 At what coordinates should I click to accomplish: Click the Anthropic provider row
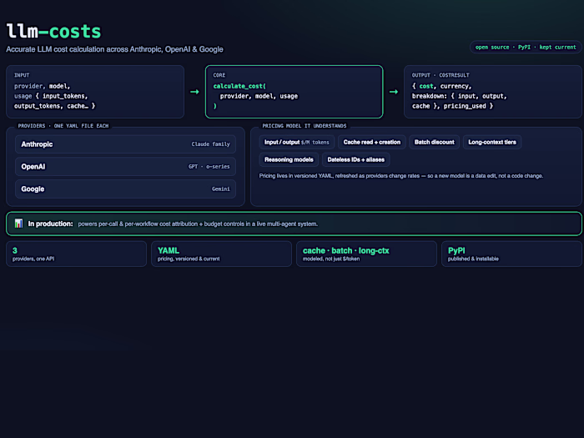(125, 144)
